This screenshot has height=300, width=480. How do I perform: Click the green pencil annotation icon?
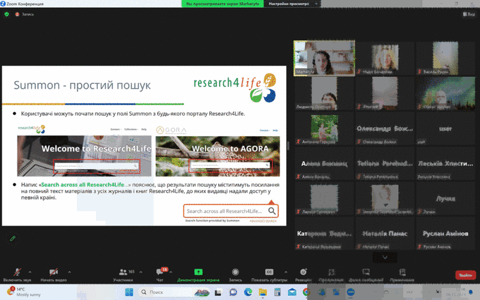[13, 238]
